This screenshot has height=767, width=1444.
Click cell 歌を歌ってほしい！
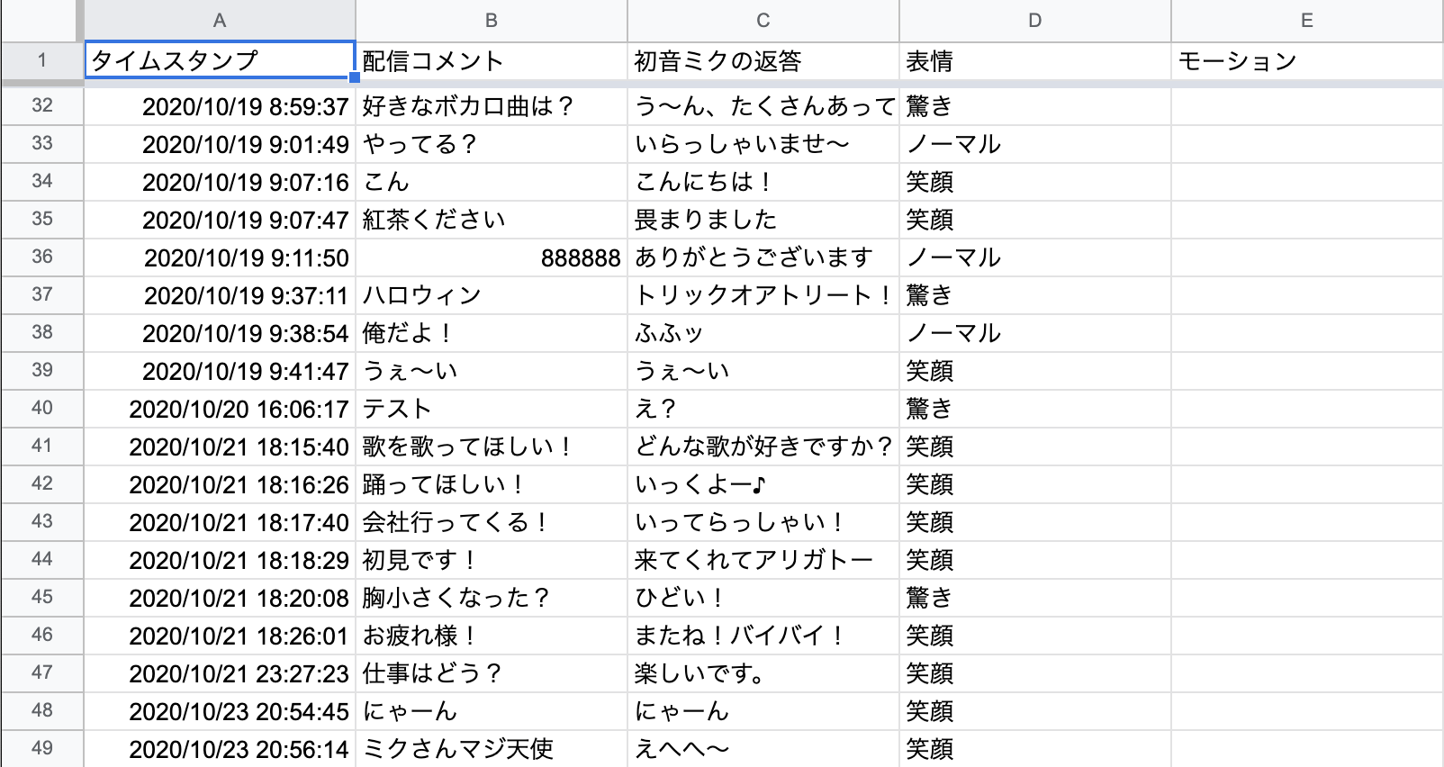tap(492, 447)
